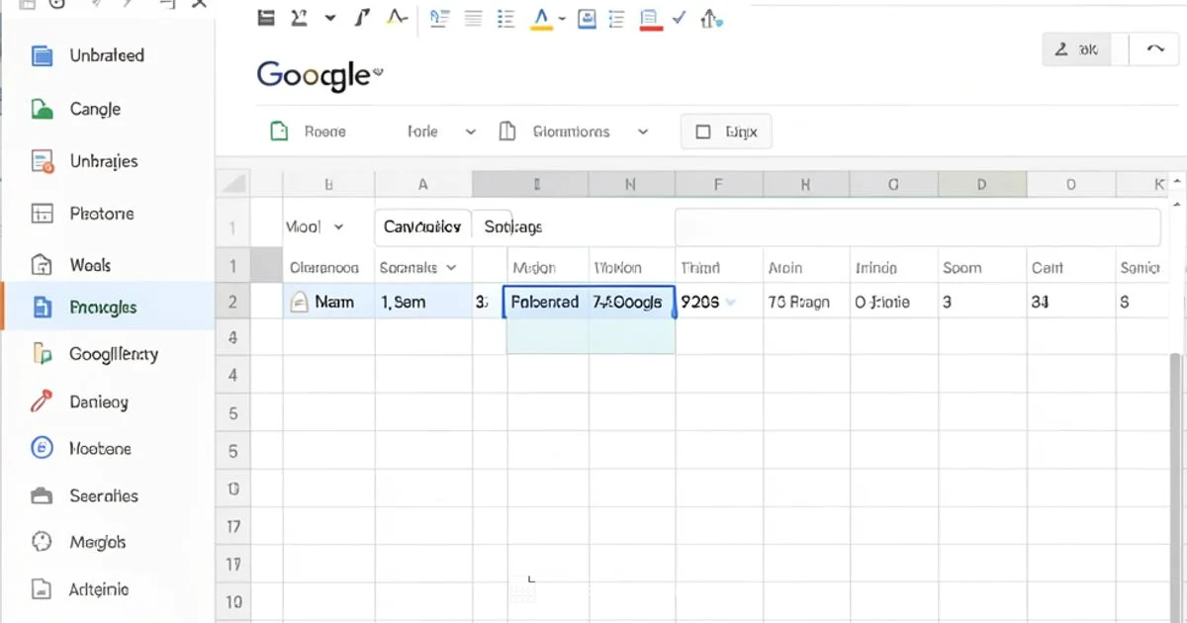Image resolution: width=1187 pixels, height=623 pixels.
Task: Click the blue image insert icon in toolbar
Action: click(x=587, y=19)
